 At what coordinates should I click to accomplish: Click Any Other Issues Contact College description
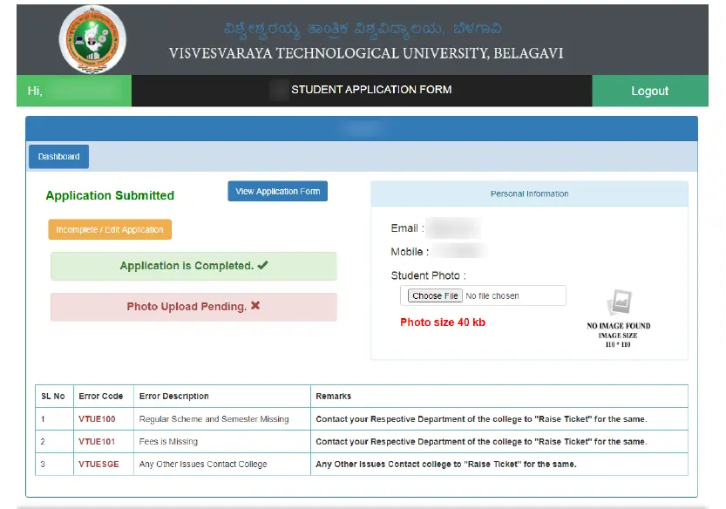coord(203,464)
